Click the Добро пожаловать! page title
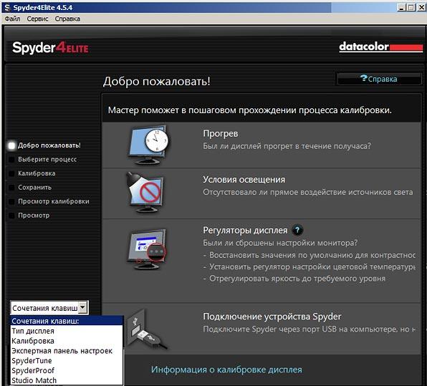This screenshot has width=427, height=386. click(157, 81)
